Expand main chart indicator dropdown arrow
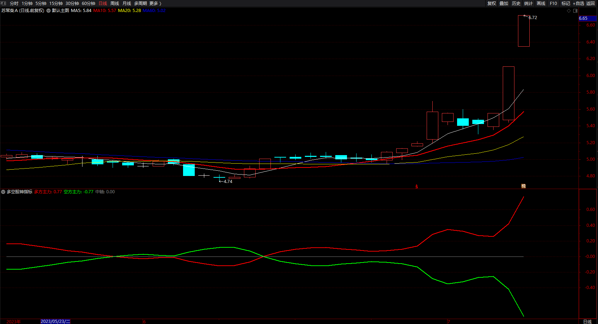Screen dimensions: 598x324 pos(49,11)
